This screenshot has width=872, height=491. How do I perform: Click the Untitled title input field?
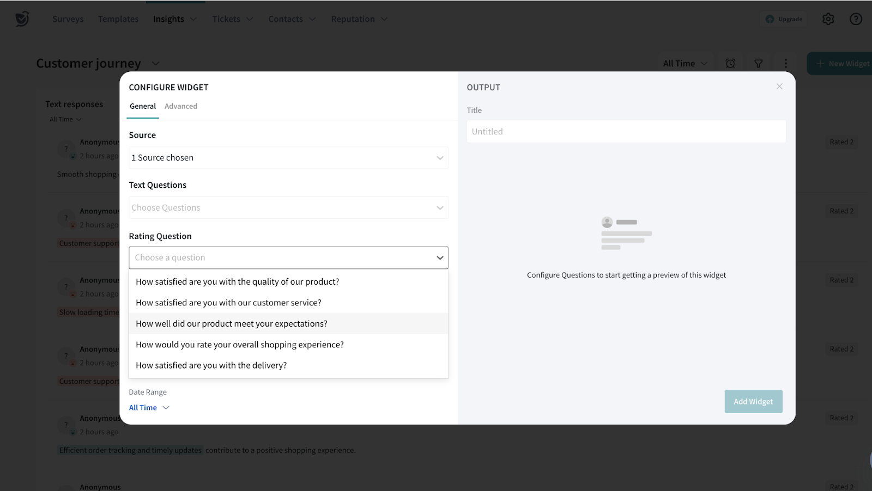click(x=626, y=132)
